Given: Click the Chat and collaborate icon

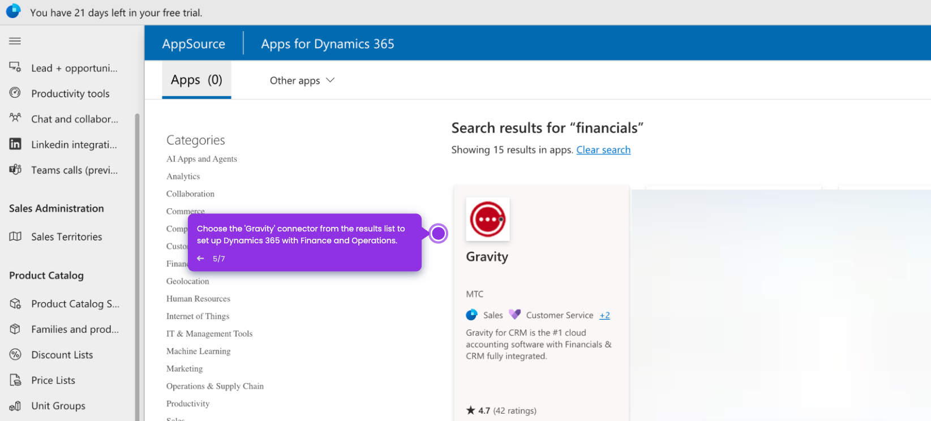Looking at the screenshot, I should [x=15, y=118].
